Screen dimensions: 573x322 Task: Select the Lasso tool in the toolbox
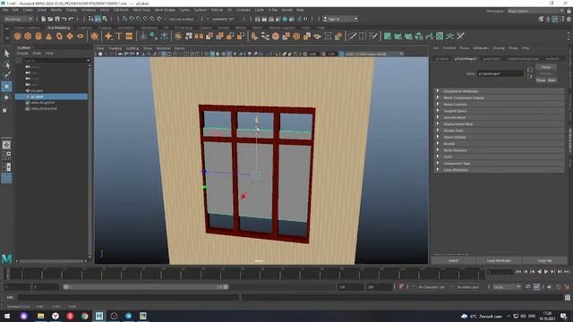(6, 65)
